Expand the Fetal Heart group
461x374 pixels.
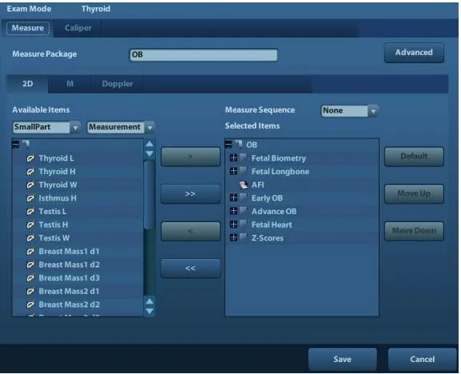[x=233, y=225]
